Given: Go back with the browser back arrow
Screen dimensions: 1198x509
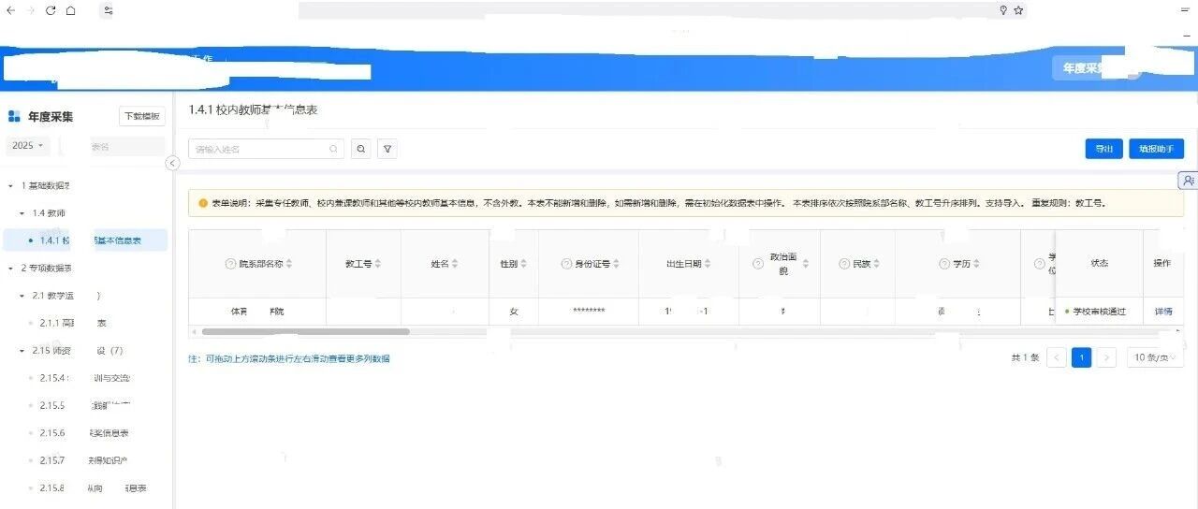Looking at the screenshot, I should 10,10.
